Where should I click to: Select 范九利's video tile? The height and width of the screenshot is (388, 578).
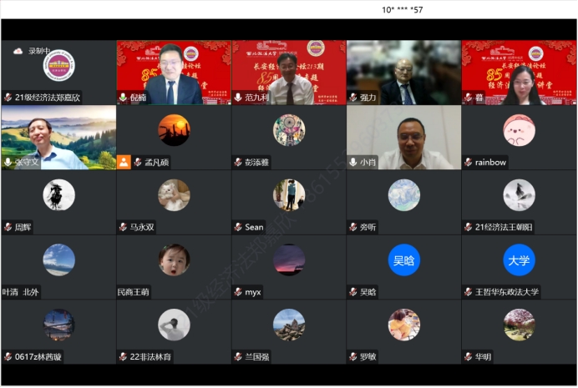tap(289, 71)
